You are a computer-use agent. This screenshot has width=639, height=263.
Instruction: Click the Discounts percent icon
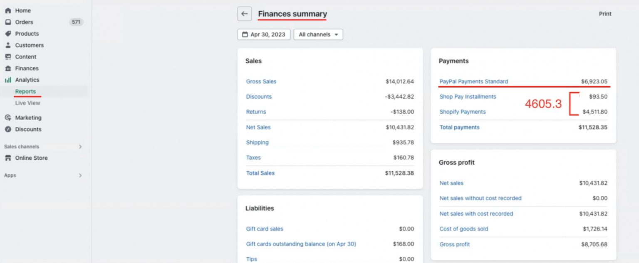pyautogui.click(x=9, y=129)
